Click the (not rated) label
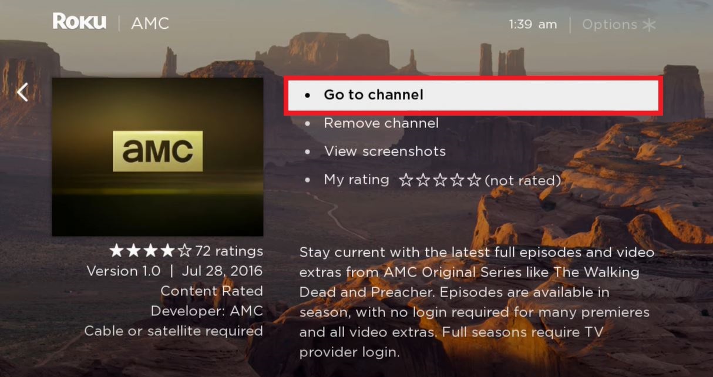Image resolution: width=713 pixels, height=377 pixels. click(523, 181)
